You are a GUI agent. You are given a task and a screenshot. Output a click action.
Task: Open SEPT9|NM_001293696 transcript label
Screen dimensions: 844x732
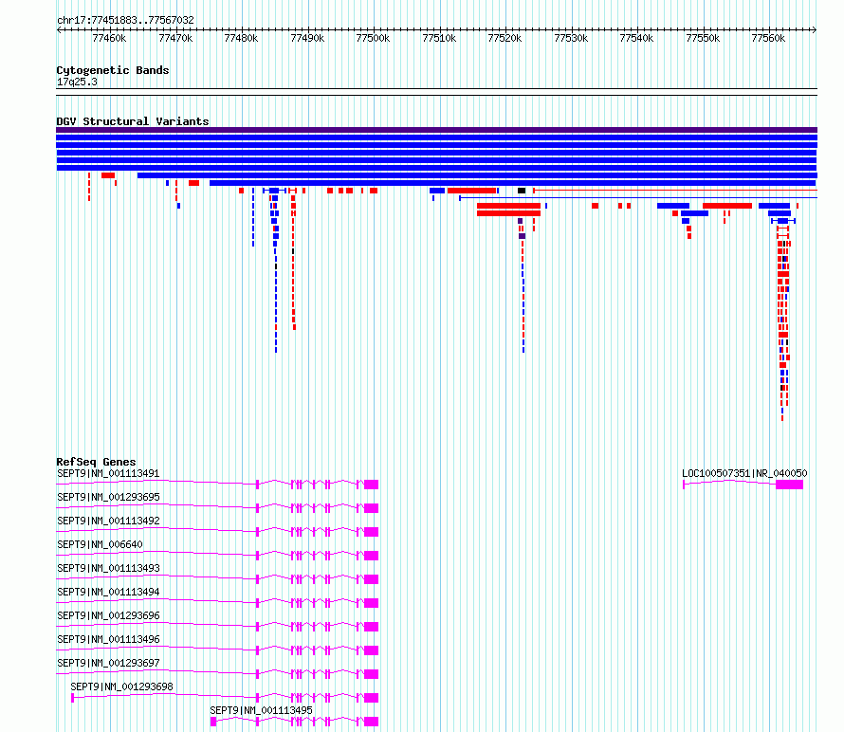(108, 615)
